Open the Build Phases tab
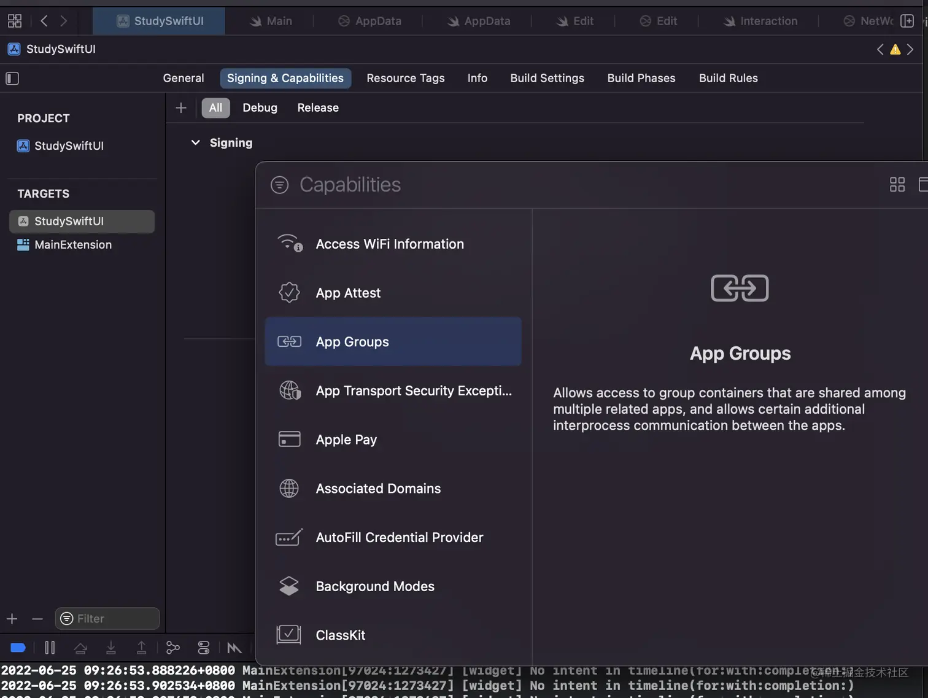 coord(641,79)
